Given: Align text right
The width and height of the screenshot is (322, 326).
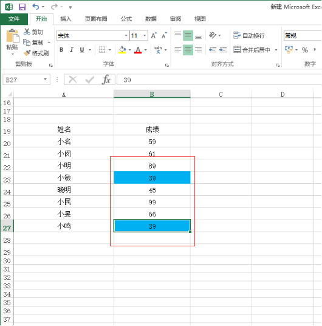Looking at the screenshot, I should tap(199, 50).
